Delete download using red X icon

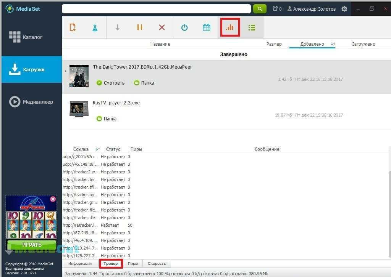(162, 27)
